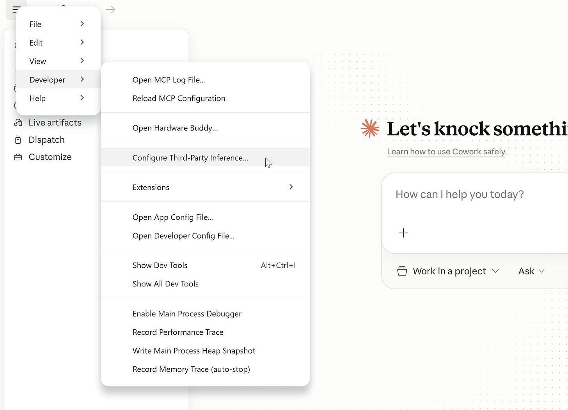Image resolution: width=568 pixels, height=410 pixels.
Task: Launch Show Dev Tools
Action: click(x=160, y=265)
